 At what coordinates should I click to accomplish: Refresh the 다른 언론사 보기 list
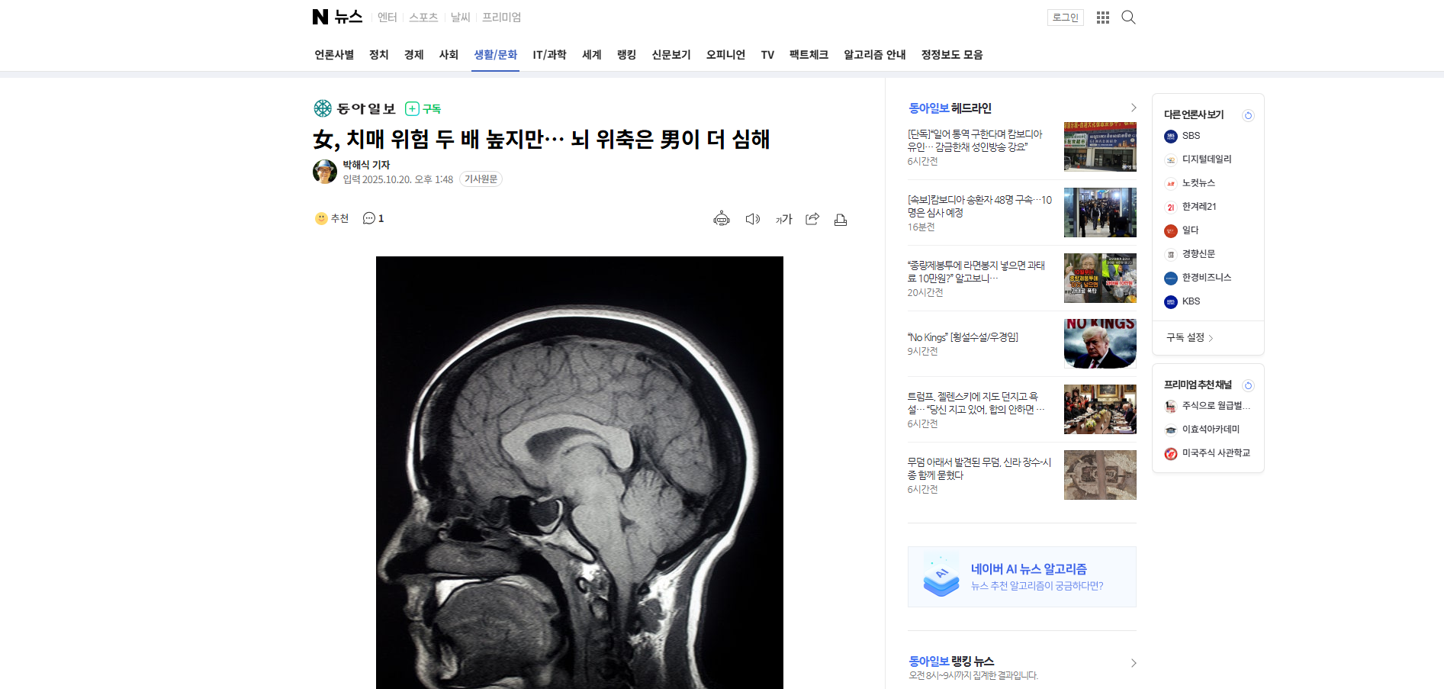coord(1248,115)
